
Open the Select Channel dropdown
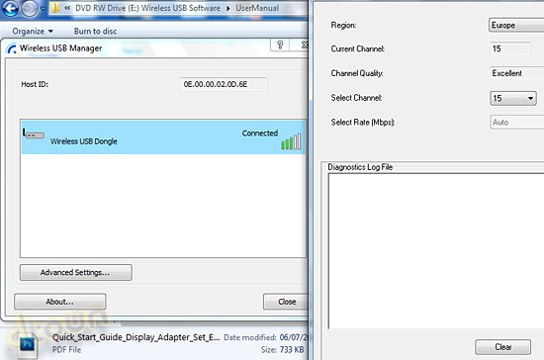513,98
